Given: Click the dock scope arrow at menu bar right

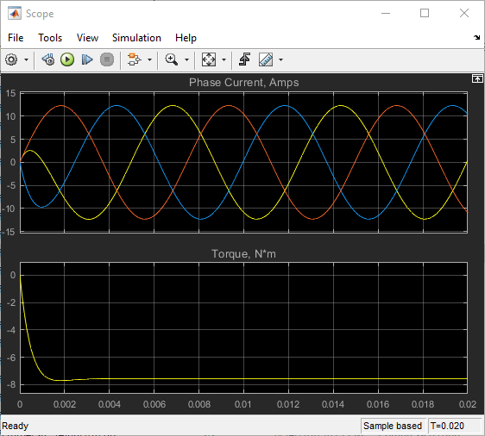Looking at the screenshot, I should coord(477,38).
